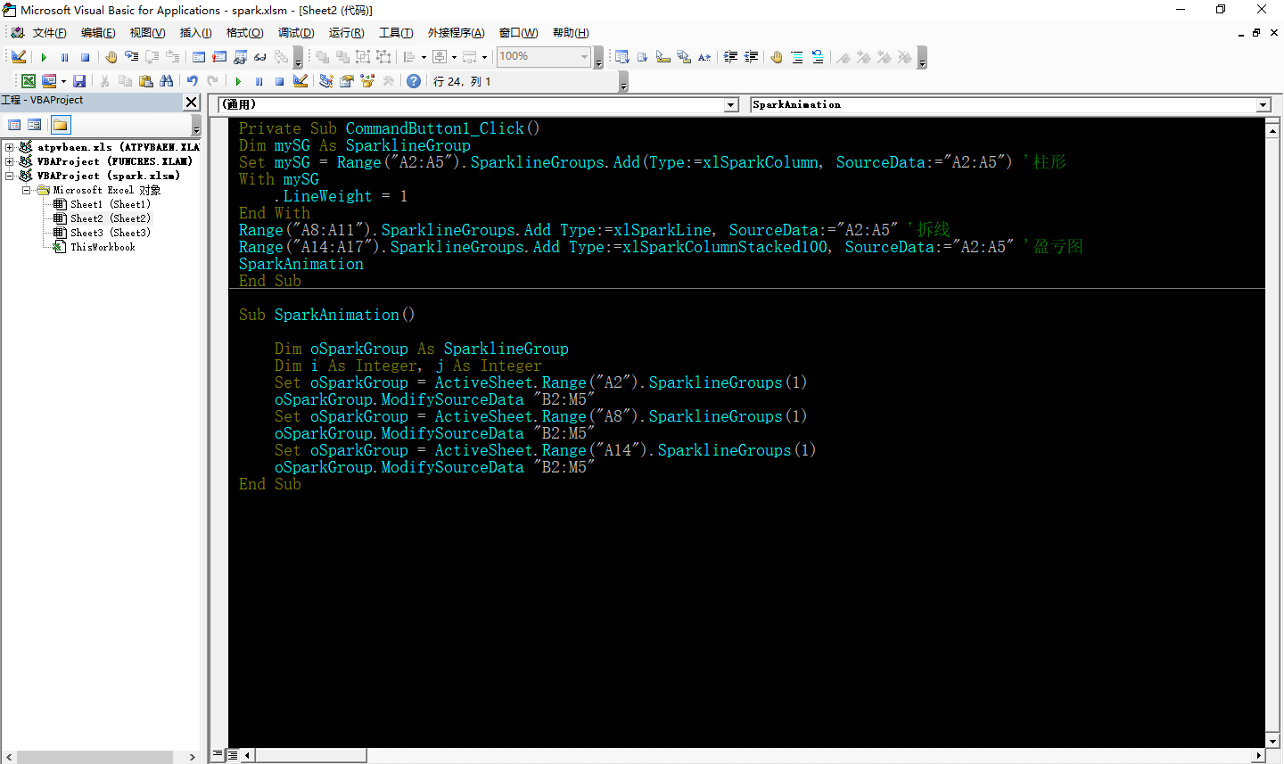Click Complete Word icon
The height and width of the screenshot is (764, 1284).
click(704, 56)
